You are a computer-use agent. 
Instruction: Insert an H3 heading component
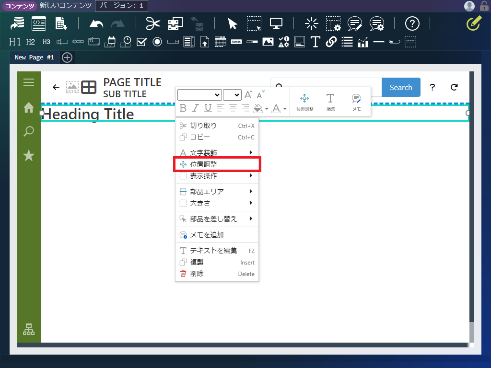pyautogui.click(x=47, y=42)
